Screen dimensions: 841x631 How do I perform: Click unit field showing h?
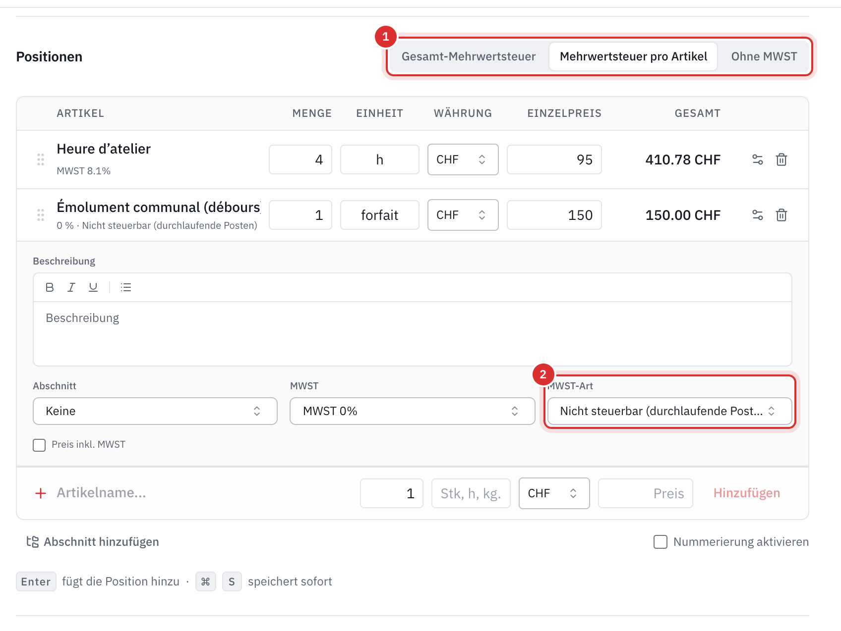click(x=380, y=159)
